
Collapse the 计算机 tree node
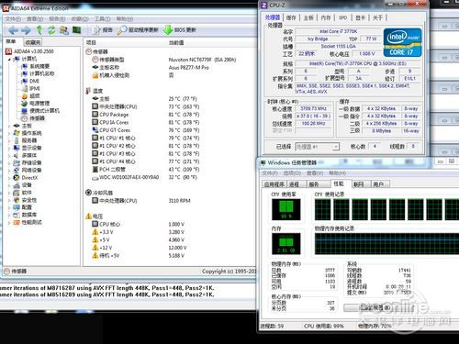pyautogui.click(x=9, y=59)
